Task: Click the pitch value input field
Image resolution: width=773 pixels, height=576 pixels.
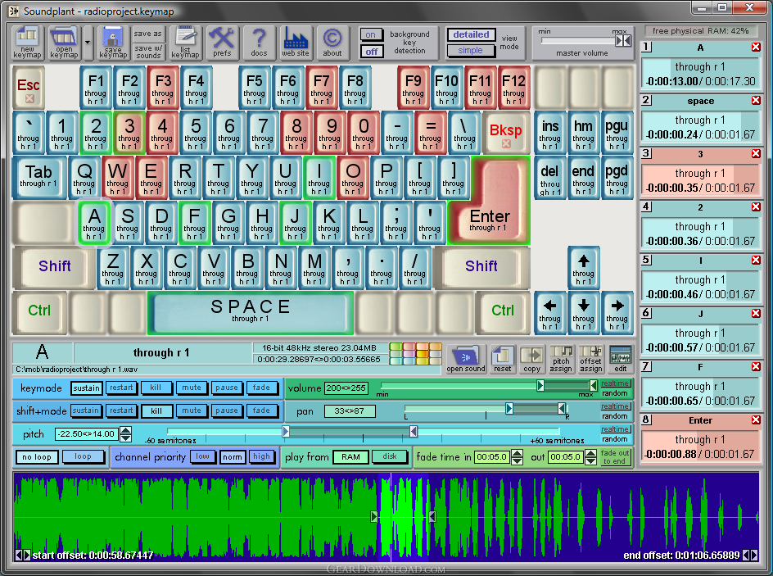Action: 87,434
